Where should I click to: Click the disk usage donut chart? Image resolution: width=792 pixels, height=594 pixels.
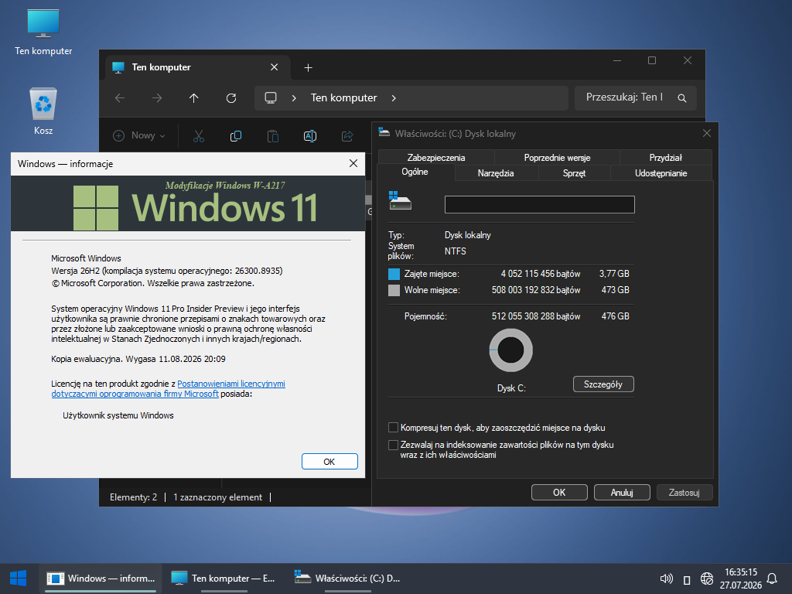pyautogui.click(x=510, y=350)
